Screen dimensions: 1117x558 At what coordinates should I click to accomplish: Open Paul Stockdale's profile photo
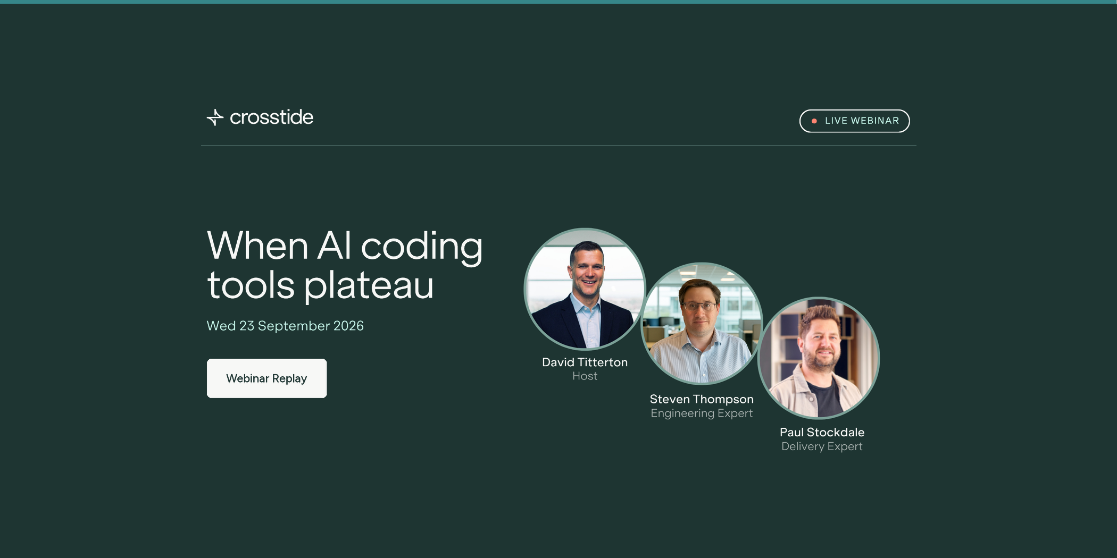coord(819,358)
